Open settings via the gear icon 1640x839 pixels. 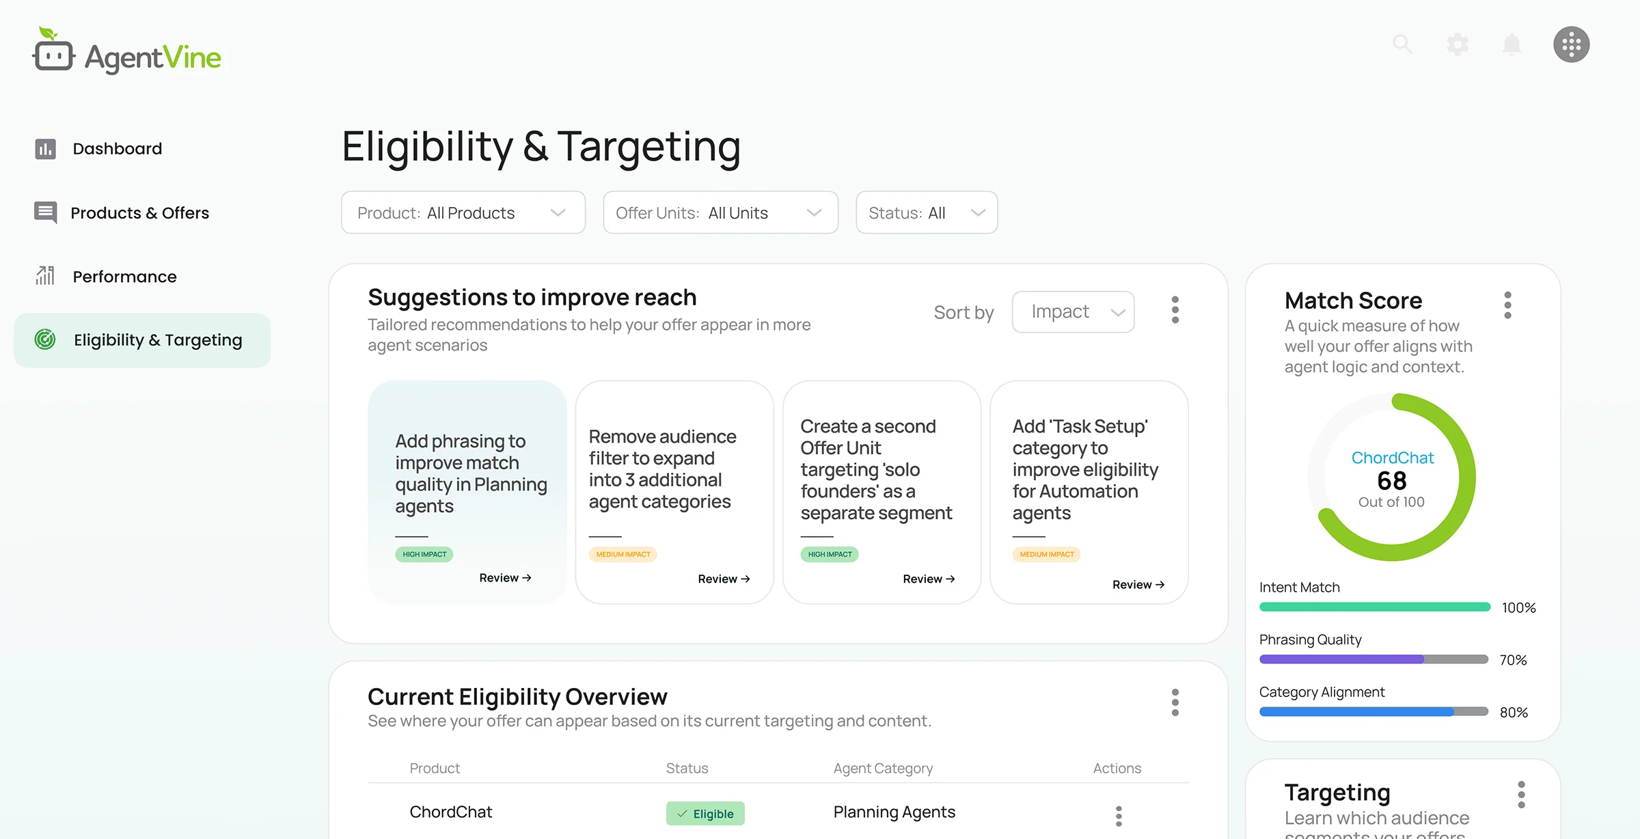pos(1457,44)
